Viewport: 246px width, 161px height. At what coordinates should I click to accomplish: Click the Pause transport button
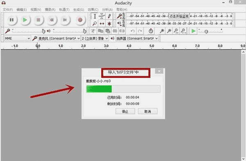click(x=11, y=20)
